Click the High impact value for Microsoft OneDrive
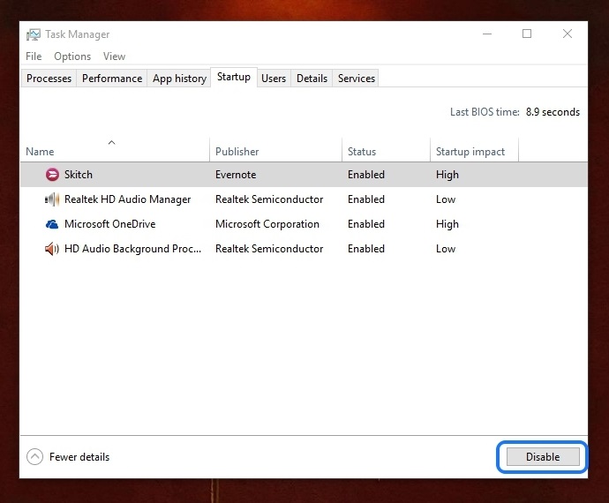This screenshot has width=609, height=503. 447,224
